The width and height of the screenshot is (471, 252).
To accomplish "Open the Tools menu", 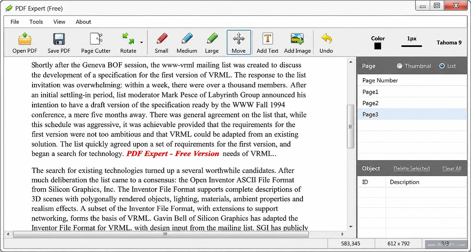I will coord(36,22).
